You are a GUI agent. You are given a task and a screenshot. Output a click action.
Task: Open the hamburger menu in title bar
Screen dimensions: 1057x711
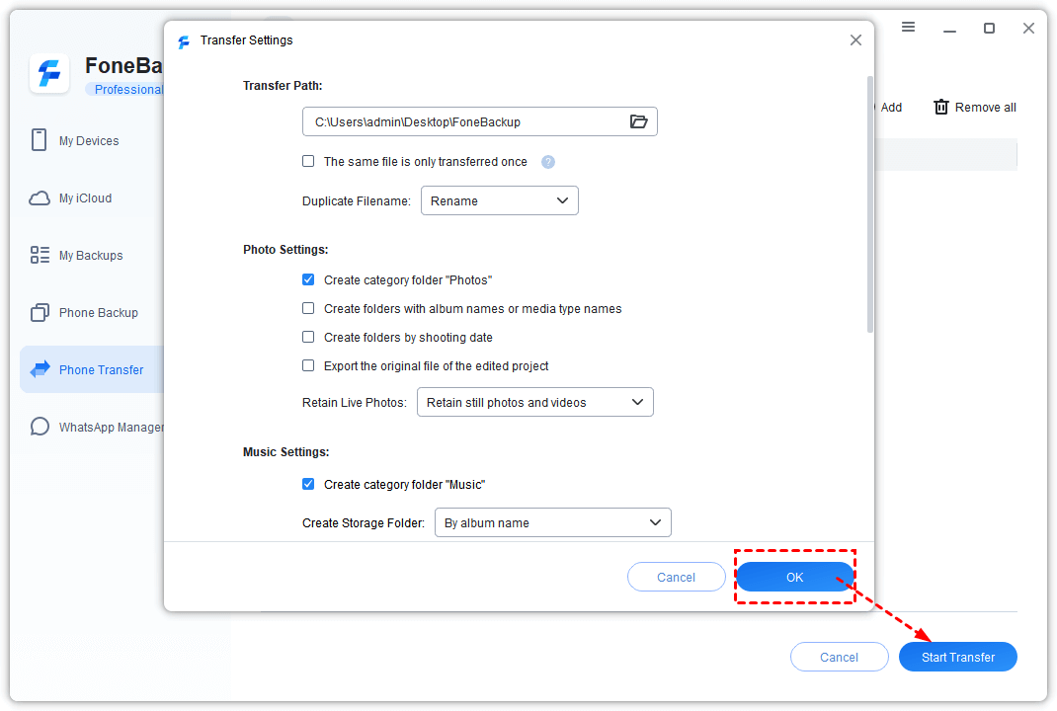[908, 28]
